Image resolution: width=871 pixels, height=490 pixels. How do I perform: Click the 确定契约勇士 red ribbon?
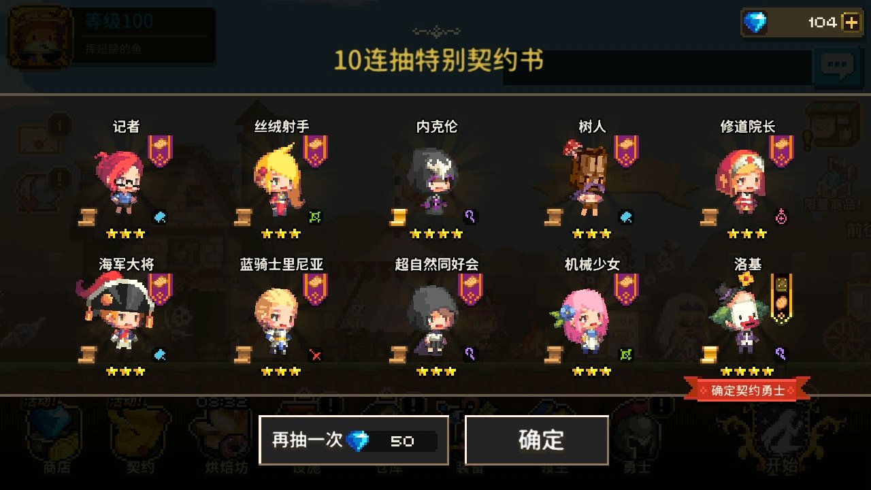pyautogui.click(x=748, y=391)
